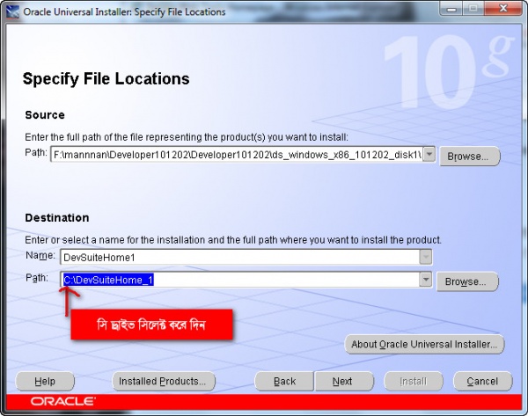Image resolution: width=528 pixels, height=416 pixels.
Task: Click the C:\DevSuiteHome_1 destination path field
Action: coord(240,280)
